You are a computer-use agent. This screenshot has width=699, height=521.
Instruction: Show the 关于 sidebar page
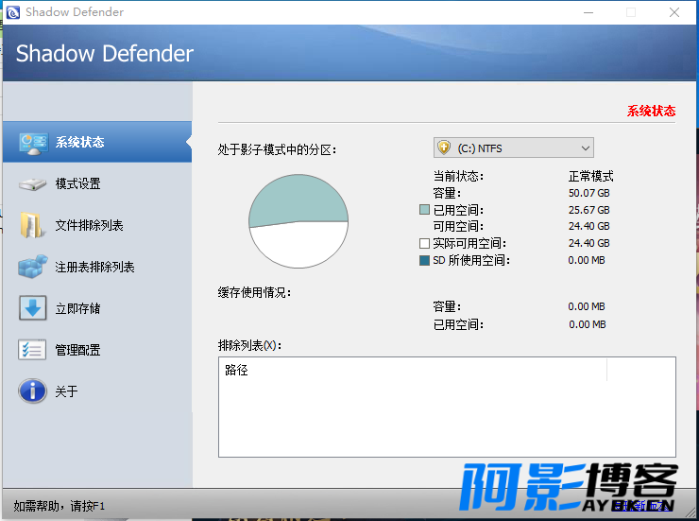[x=97, y=391]
